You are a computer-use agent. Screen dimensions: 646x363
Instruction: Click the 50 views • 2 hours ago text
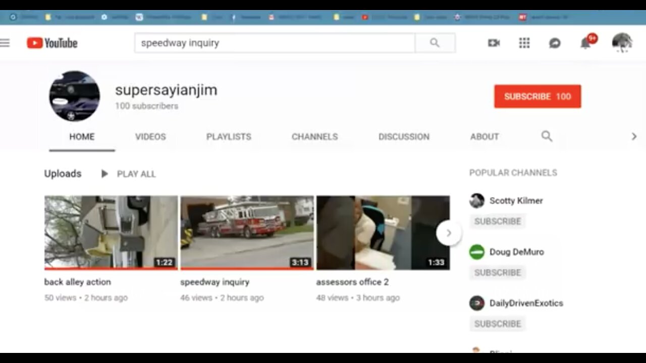coord(86,298)
